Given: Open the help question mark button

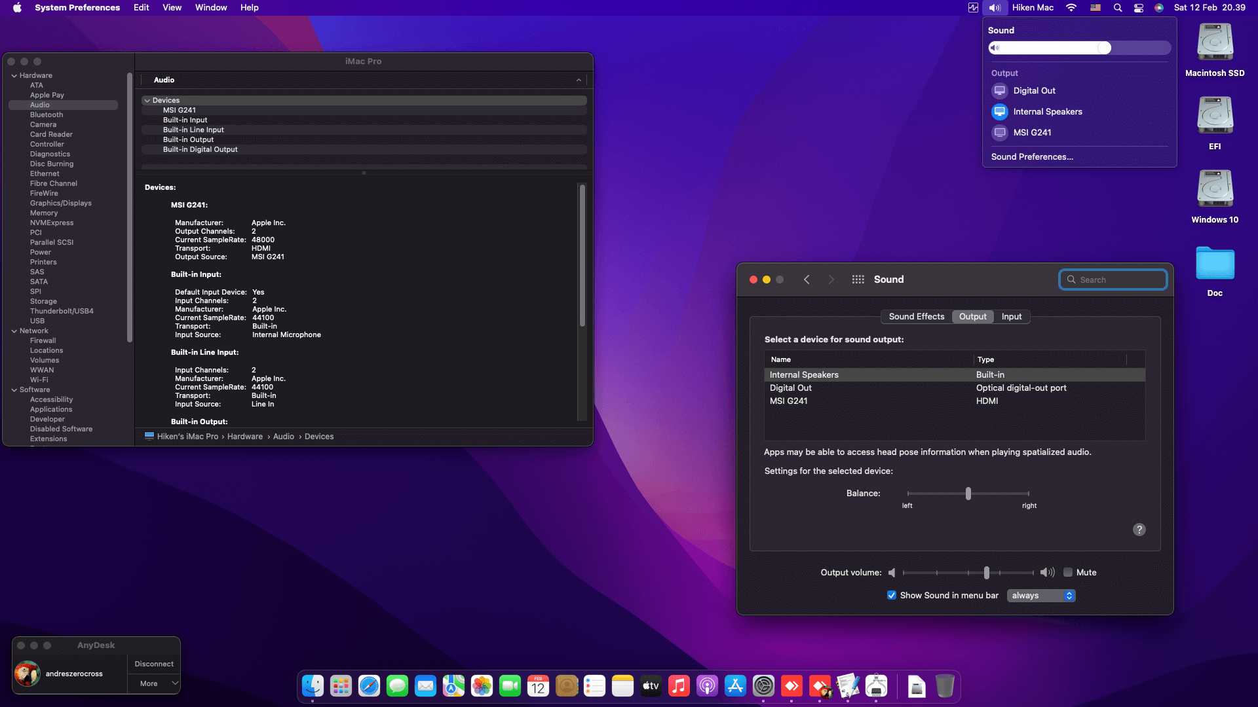Looking at the screenshot, I should point(1139,530).
